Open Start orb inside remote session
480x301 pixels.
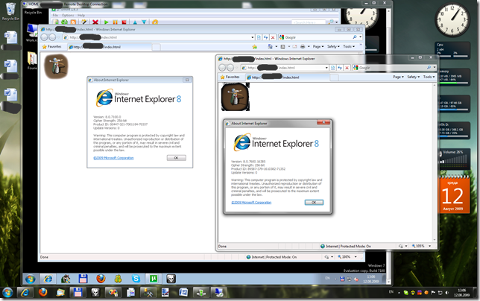(30, 279)
